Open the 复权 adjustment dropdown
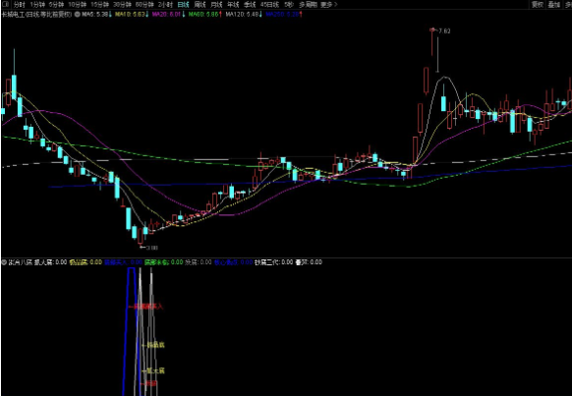Viewport: 572px width, 396px height. (x=538, y=4)
